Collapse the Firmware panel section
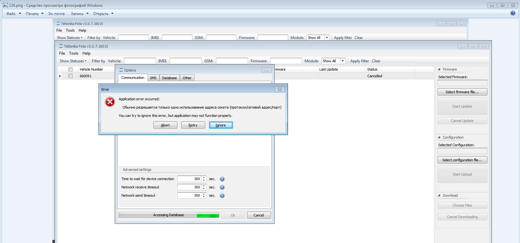 click(x=439, y=69)
